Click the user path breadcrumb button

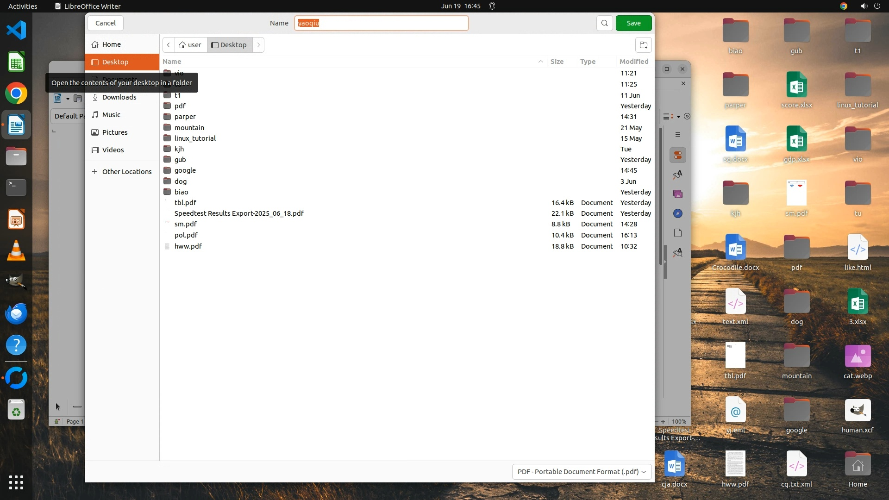point(190,45)
